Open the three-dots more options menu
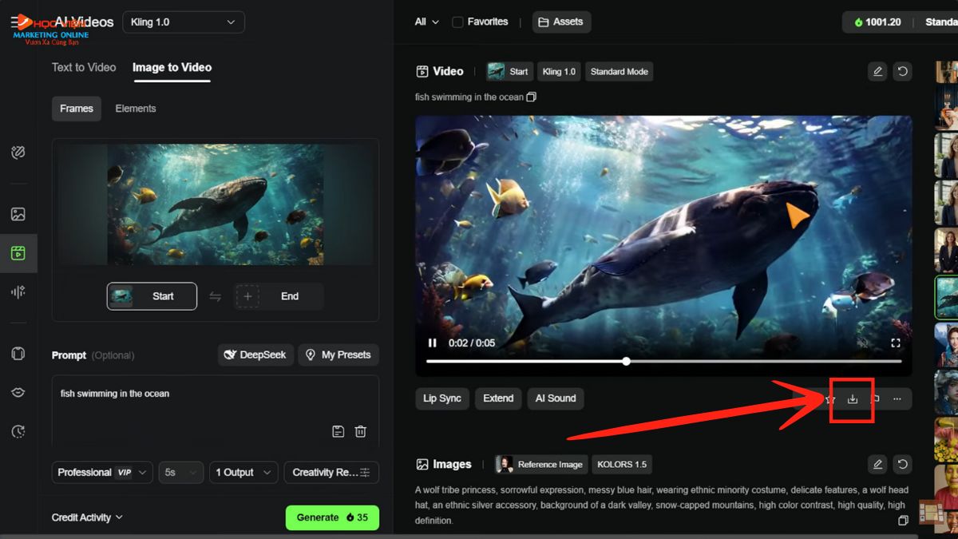 coord(897,398)
